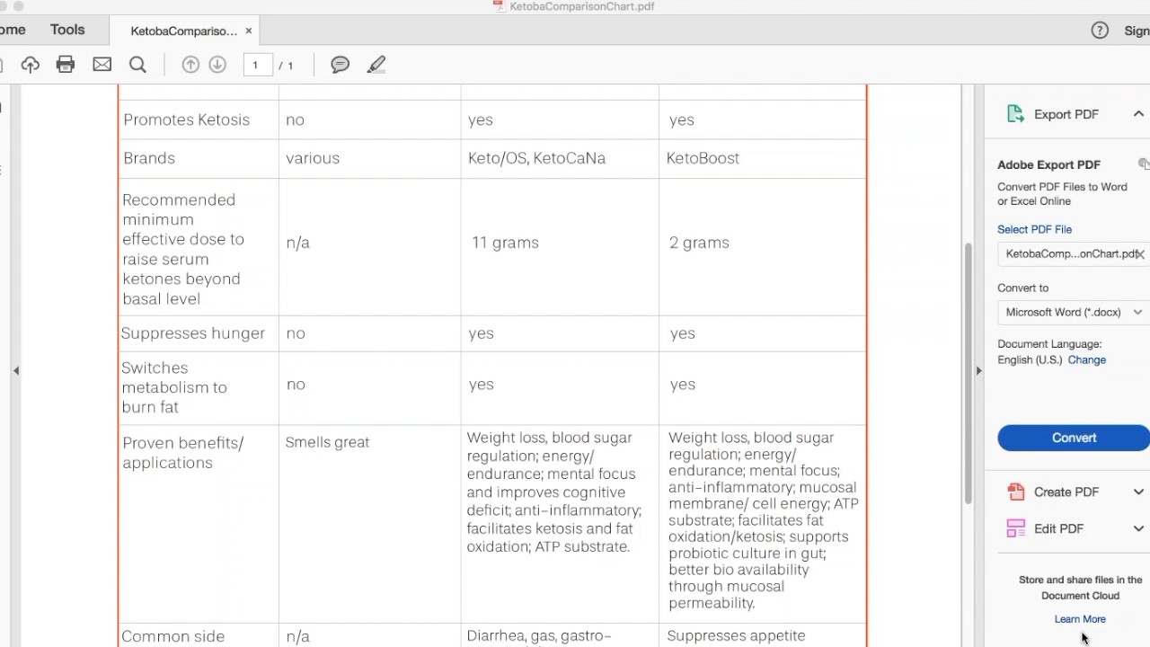Click the '2 grams' dose cell
This screenshot has height=647, width=1150.
coord(699,243)
